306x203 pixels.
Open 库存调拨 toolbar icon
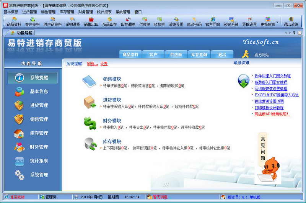[128, 22]
